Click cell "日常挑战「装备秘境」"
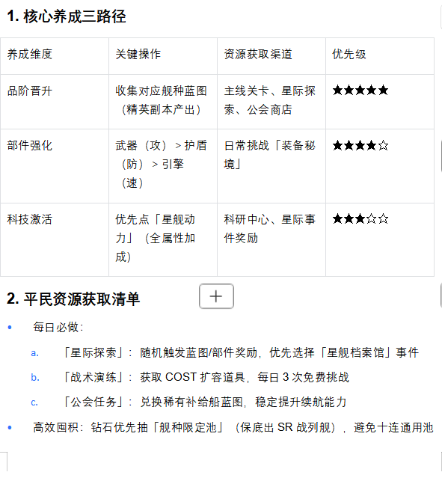Viewport: 442px width, 487px height. [x=271, y=166]
